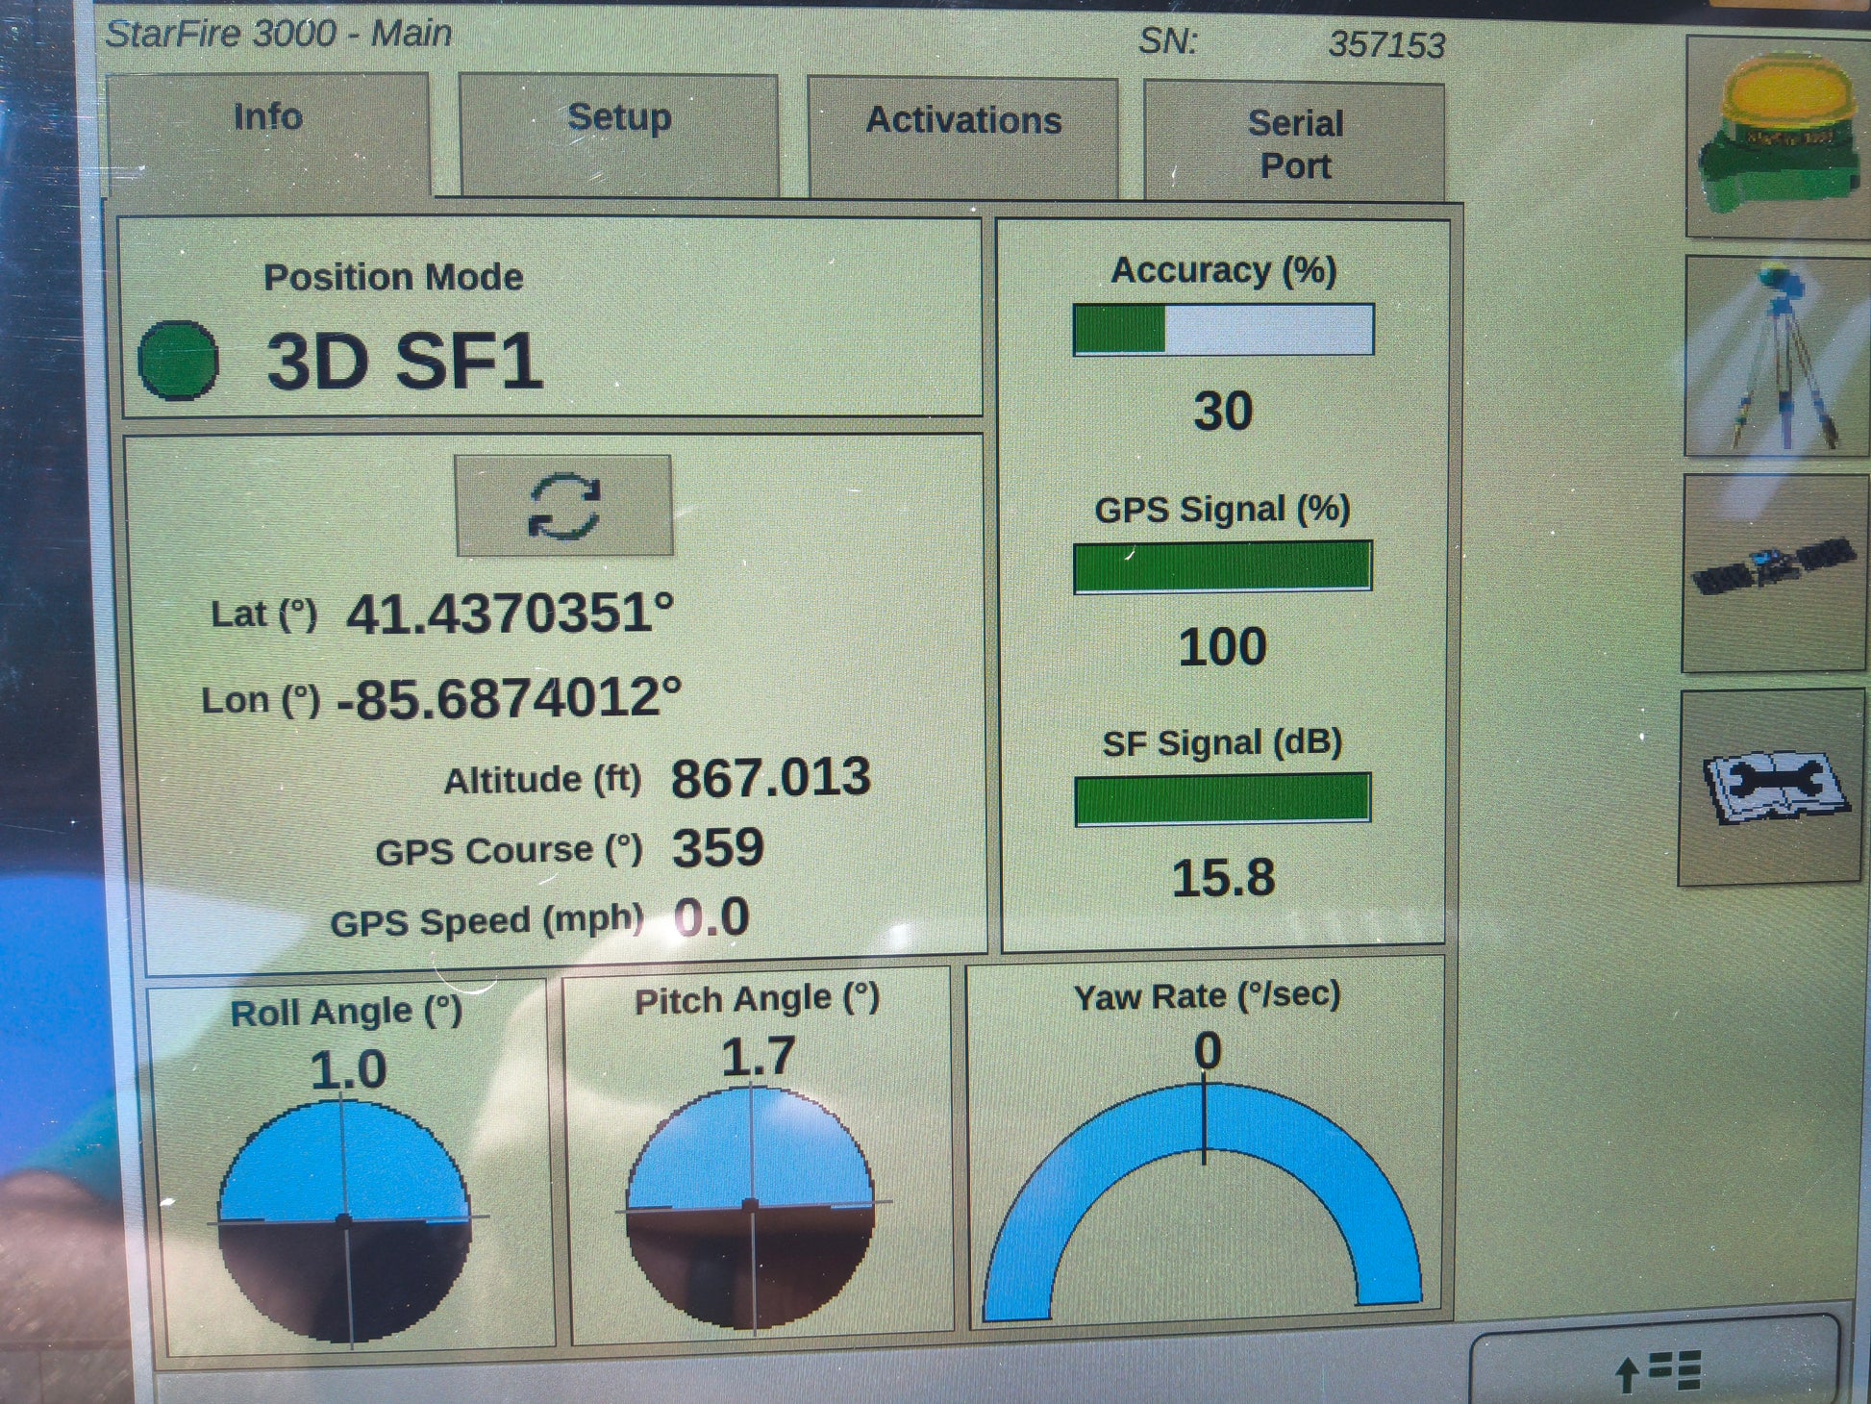Click the serial number 357153
This screenshot has width=1871, height=1404.
[x=1385, y=45]
